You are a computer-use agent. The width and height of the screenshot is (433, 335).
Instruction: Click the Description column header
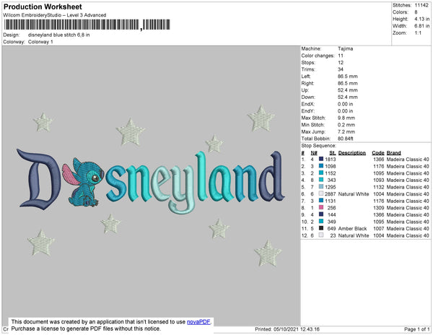(352, 153)
